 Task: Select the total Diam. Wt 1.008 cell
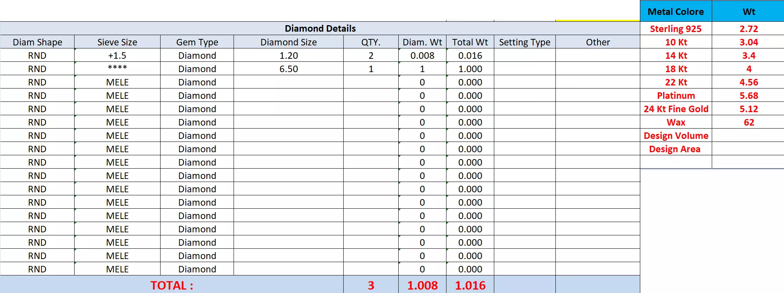422,285
